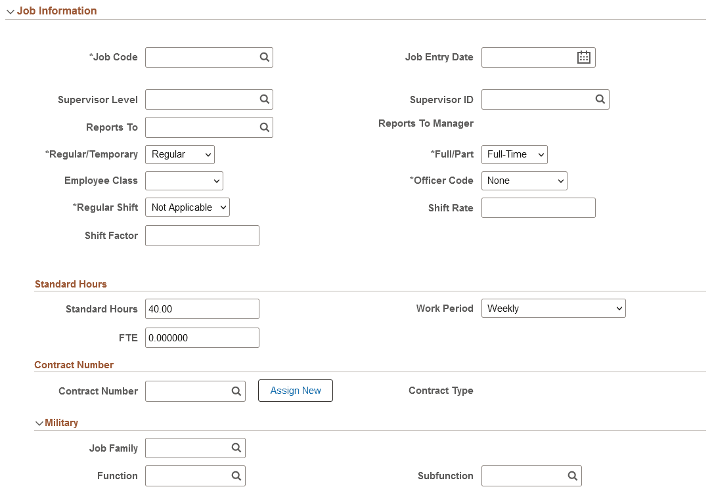Open the Contract Number lookup

236,391
